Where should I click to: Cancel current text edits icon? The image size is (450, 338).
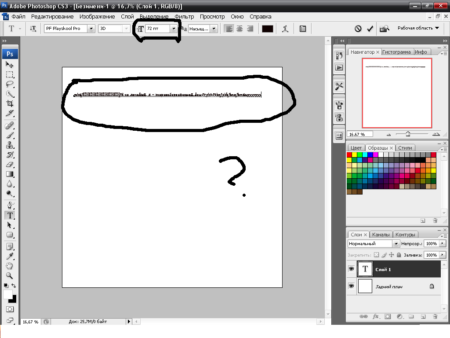pyautogui.click(x=358, y=29)
